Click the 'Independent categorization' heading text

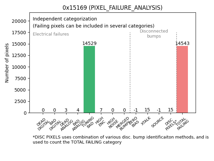[65, 19]
